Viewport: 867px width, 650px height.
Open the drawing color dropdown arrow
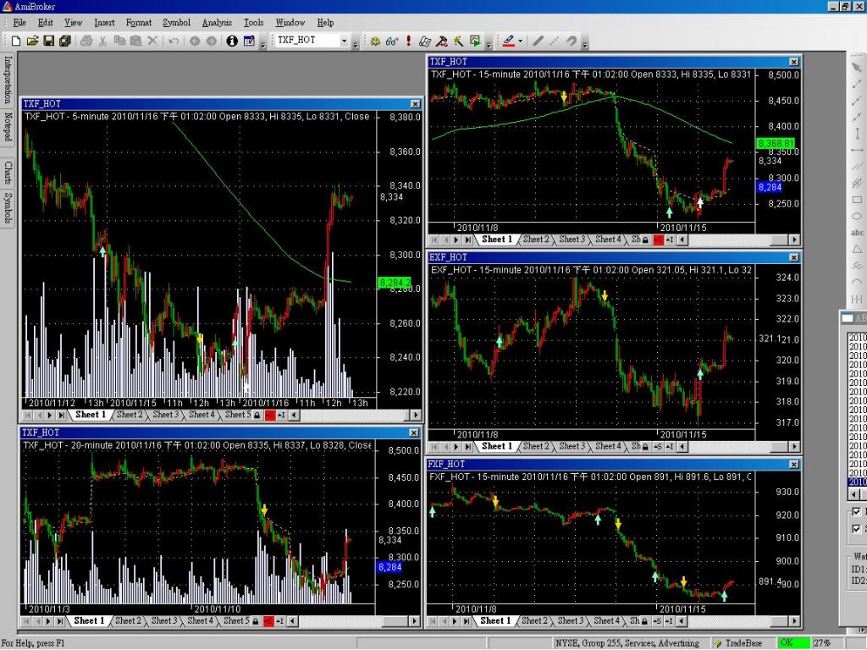[x=521, y=41]
